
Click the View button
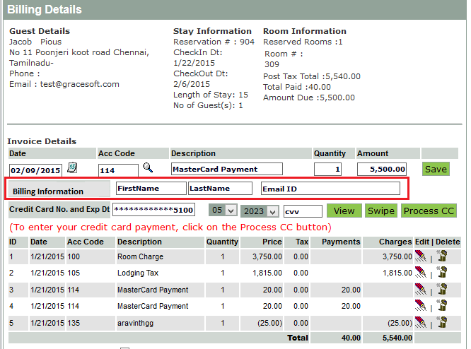coord(344,211)
